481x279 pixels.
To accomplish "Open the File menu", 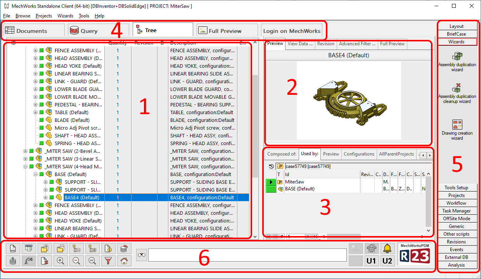I will (7, 16).
